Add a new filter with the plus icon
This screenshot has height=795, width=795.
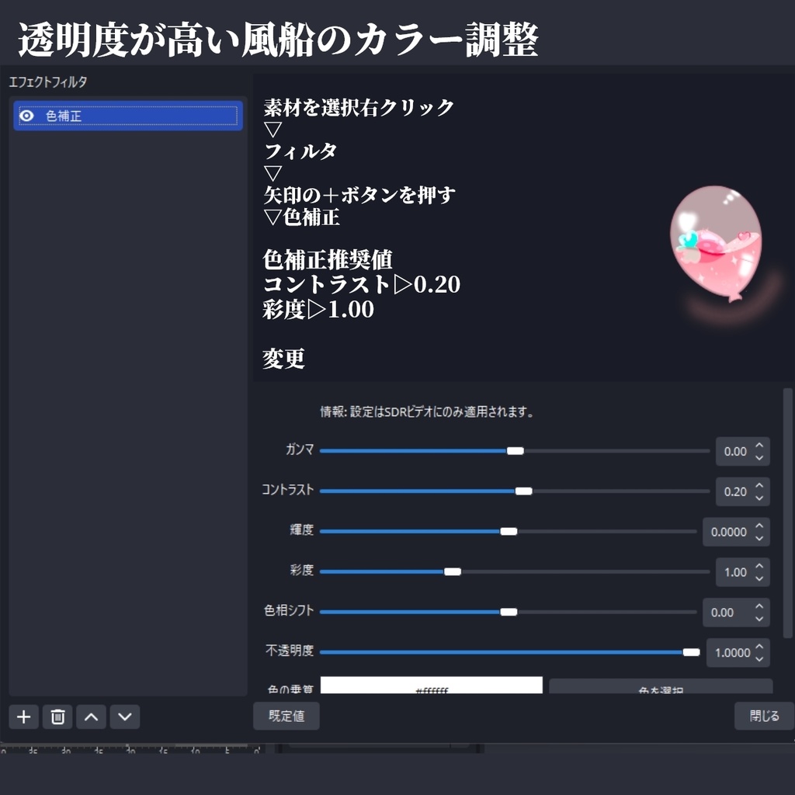pos(23,717)
